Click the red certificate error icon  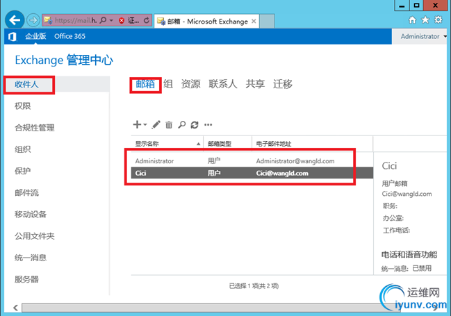click(122, 20)
